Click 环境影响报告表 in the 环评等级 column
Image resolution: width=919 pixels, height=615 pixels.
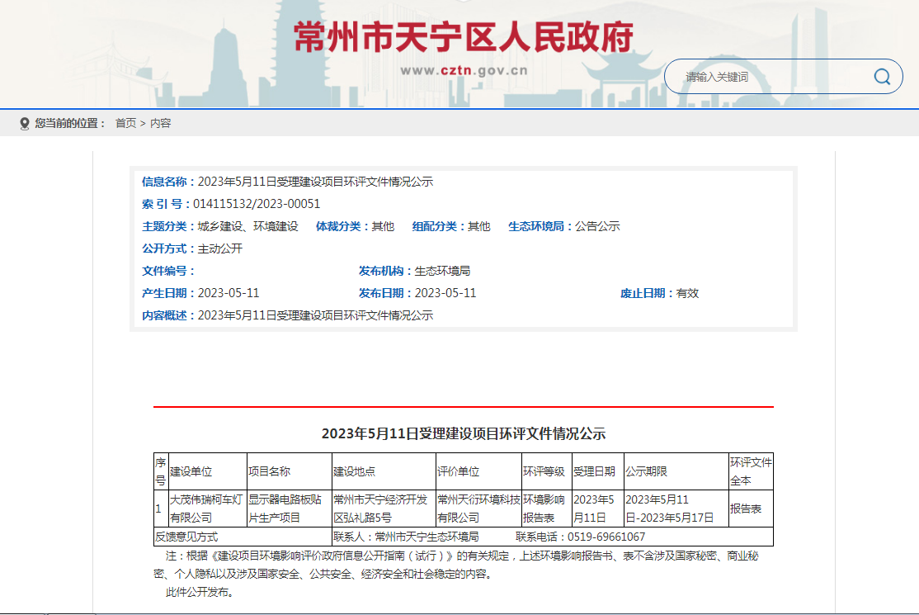point(544,509)
